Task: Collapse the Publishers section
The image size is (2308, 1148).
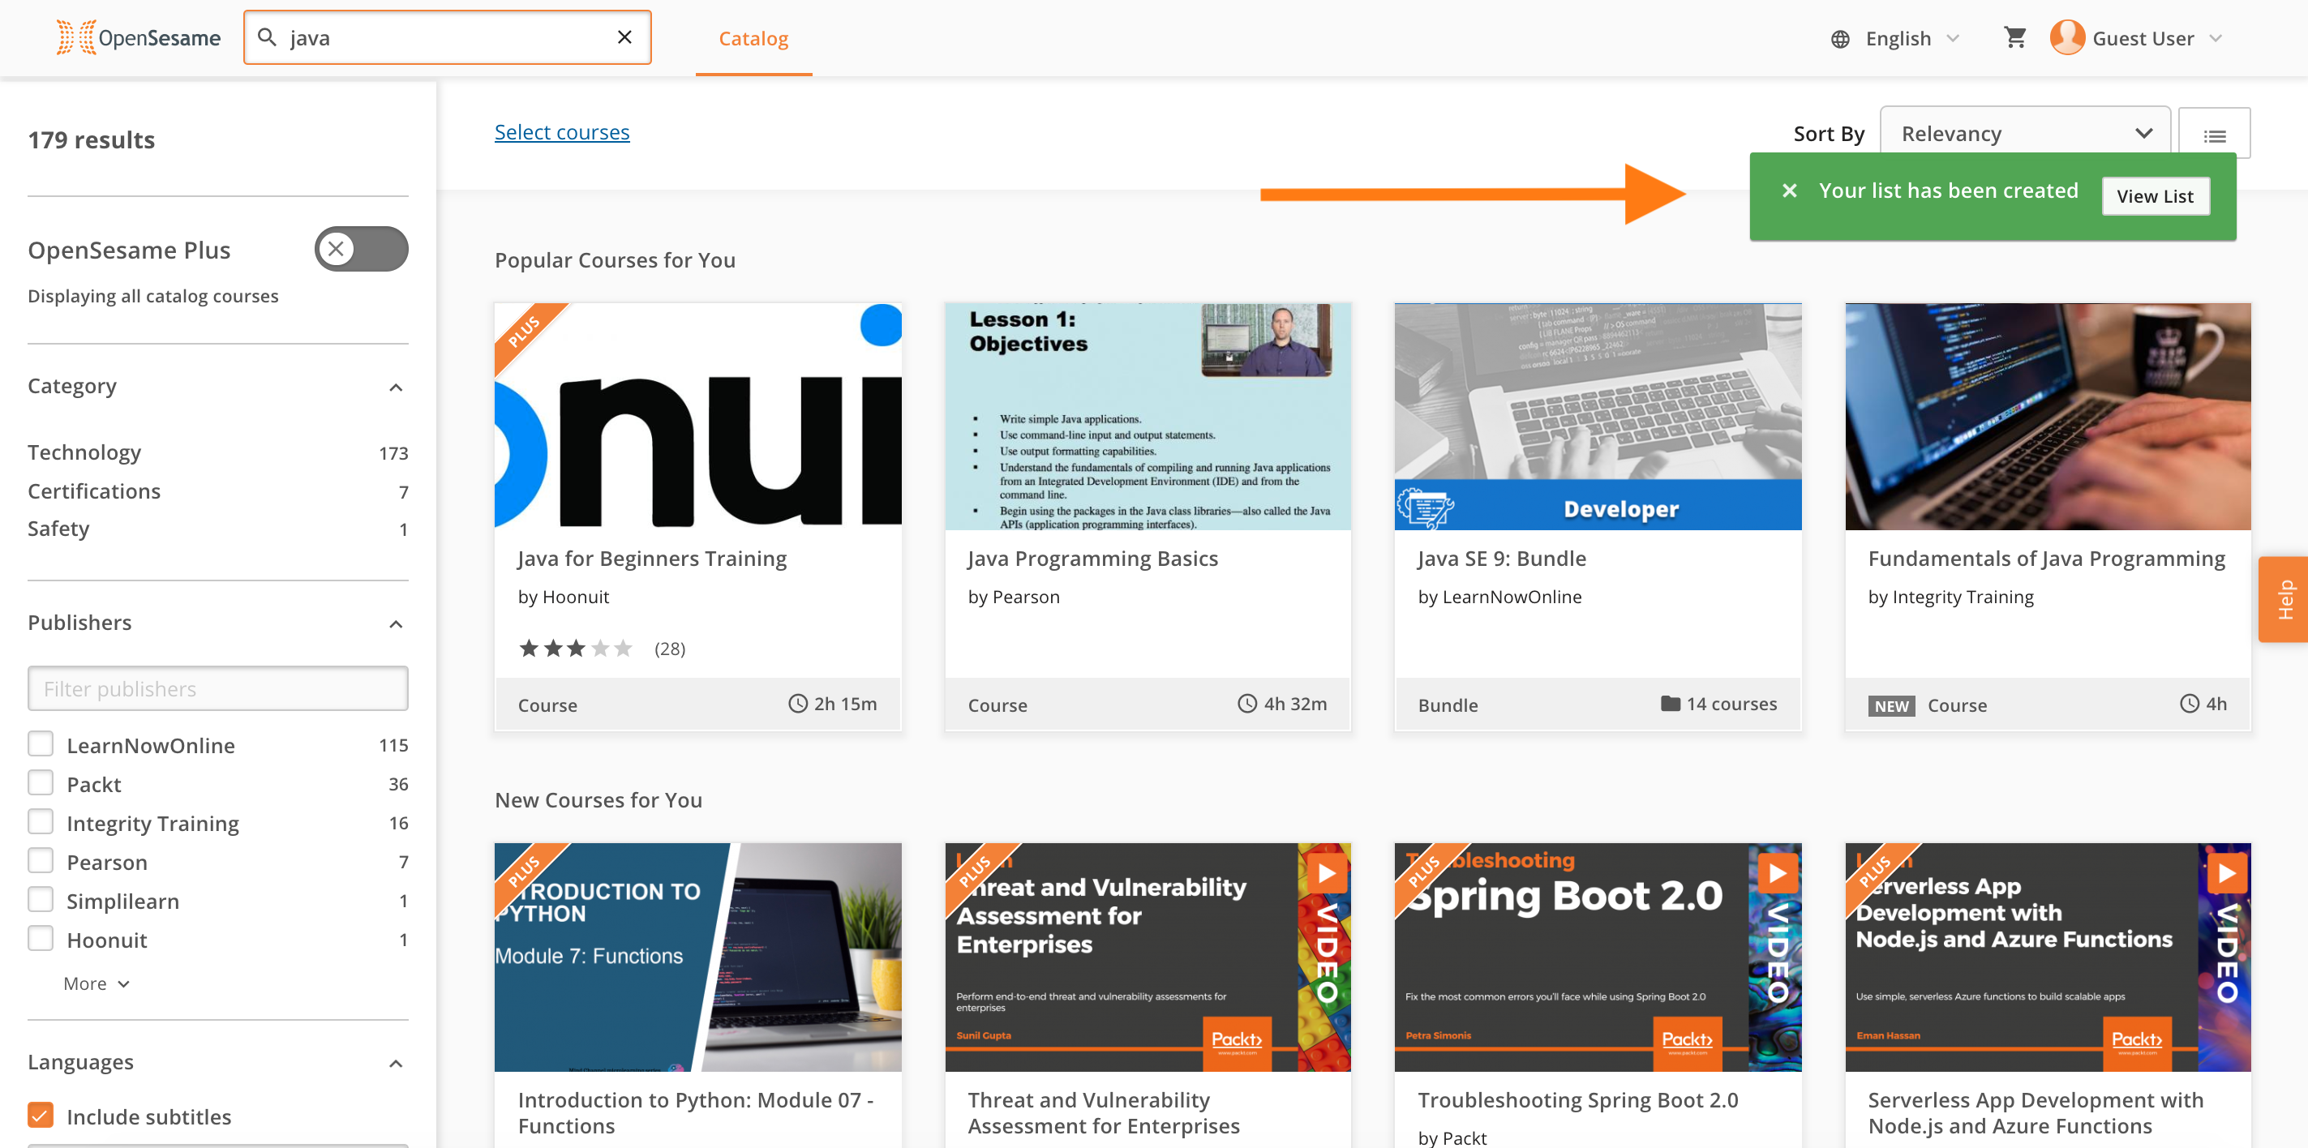Action: pyautogui.click(x=396, y=623)
